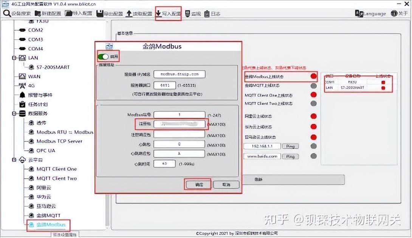Click the highlighted 写入配置 write configuration icon
This screenshot has width=412, height=238.
(x=158, y=13)
